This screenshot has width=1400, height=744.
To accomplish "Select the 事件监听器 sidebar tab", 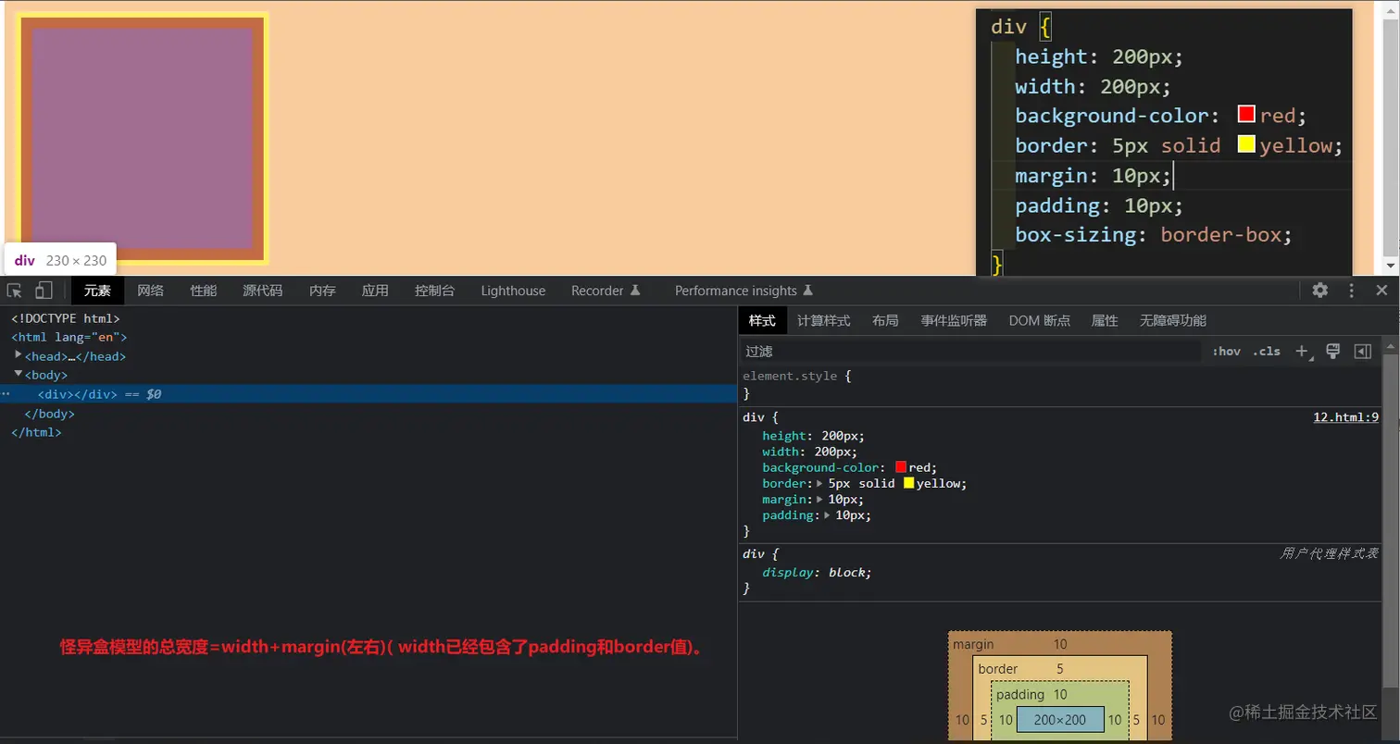I will (954, 320).
